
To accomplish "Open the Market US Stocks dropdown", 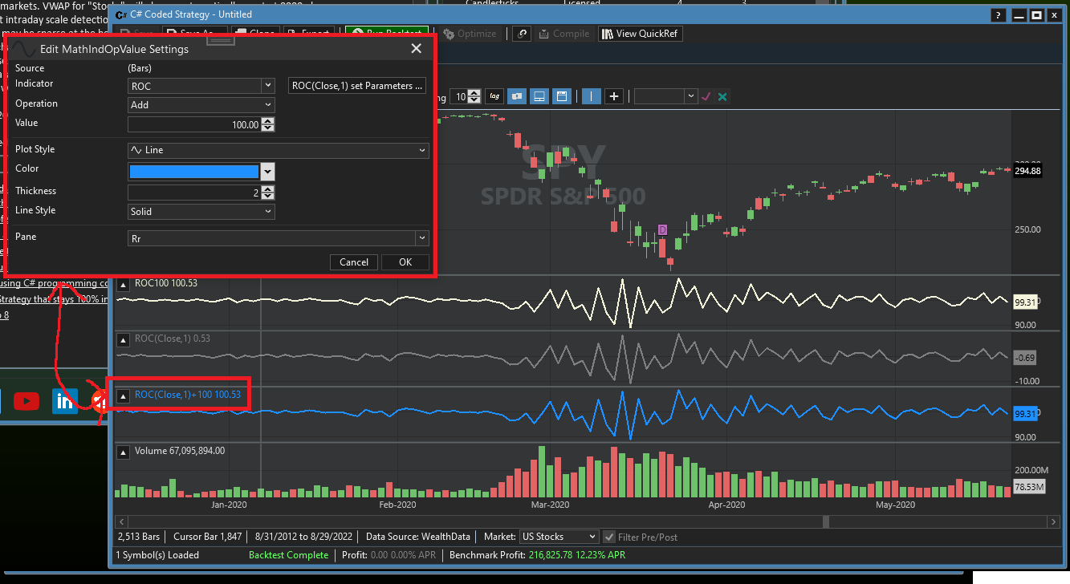I will pyautogui.click(x=560, y=537).
